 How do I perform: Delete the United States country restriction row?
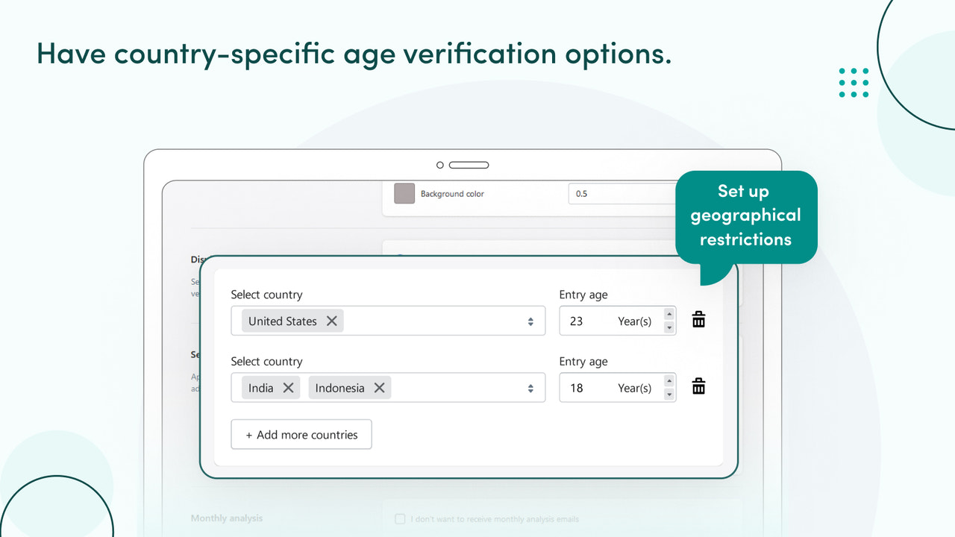point(698,318)
